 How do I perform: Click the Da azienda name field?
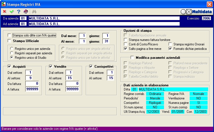(x=104, y=18)
